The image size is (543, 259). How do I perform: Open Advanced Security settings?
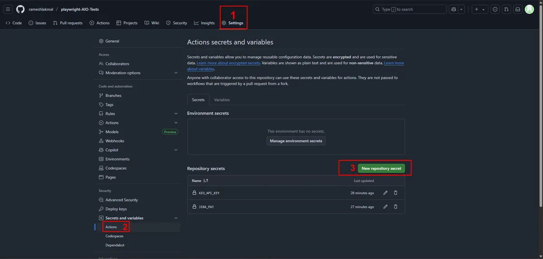tap(138, 200)
